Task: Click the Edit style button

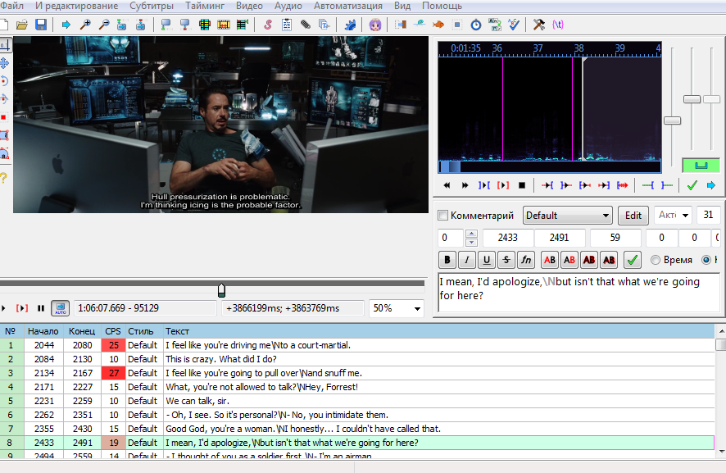Action: pyautogui.click(x=633, y=216)
